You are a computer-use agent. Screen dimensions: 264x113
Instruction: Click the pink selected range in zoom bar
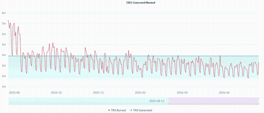coord(213,101)
